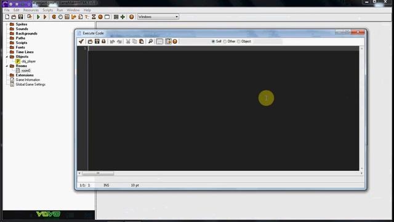Click inside the code editor text area
The height and width of the screenshot is (222, 394).
coord(223,109)
